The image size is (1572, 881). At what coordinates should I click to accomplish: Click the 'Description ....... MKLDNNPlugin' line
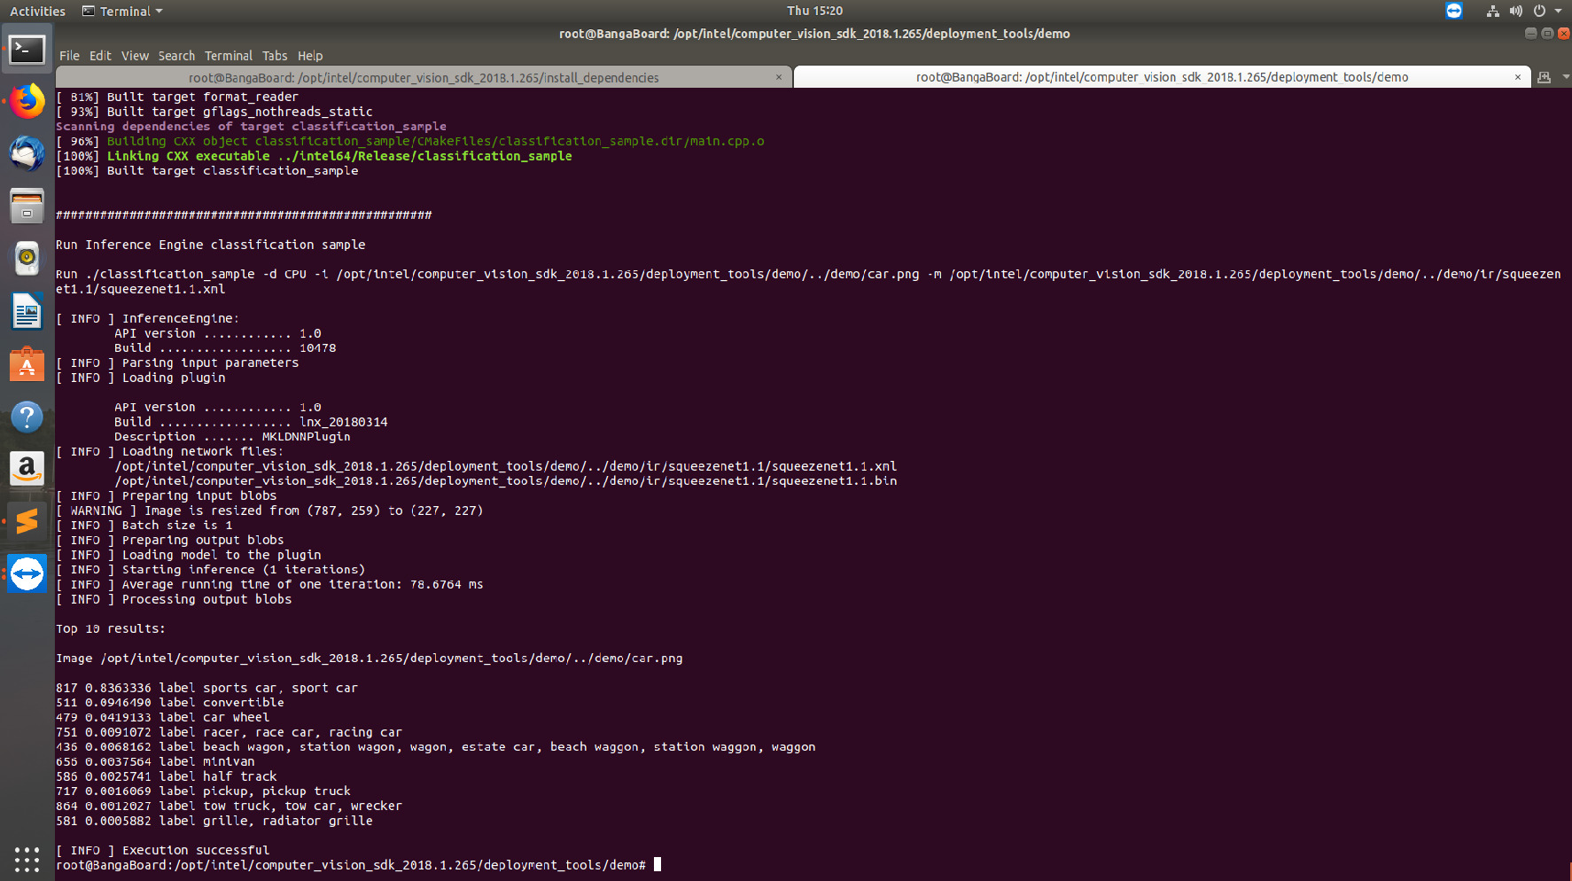[232, 437]
